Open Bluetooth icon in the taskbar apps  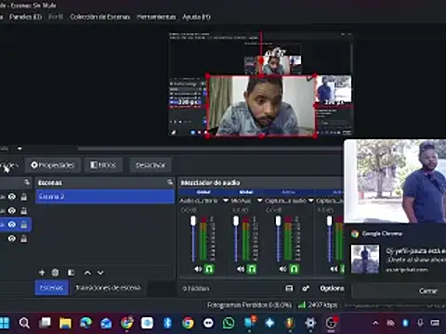coord(167,323)
